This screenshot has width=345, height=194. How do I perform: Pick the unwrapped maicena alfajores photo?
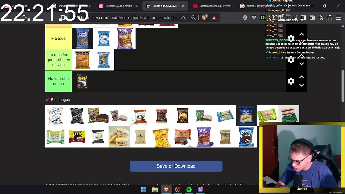[x=119, y=137]
